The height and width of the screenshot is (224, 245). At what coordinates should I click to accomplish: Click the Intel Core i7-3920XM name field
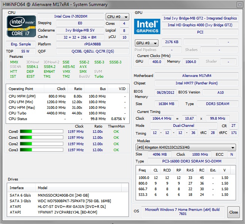[x=71, y=17]
